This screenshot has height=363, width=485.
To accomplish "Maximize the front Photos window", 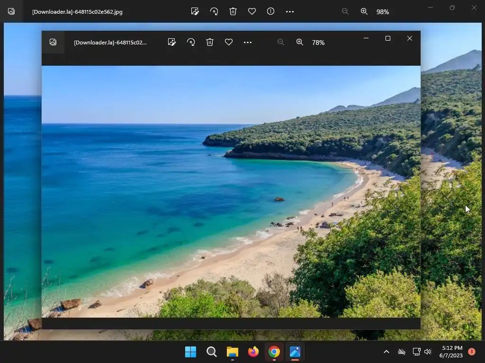I will click(x=387, y=38).
